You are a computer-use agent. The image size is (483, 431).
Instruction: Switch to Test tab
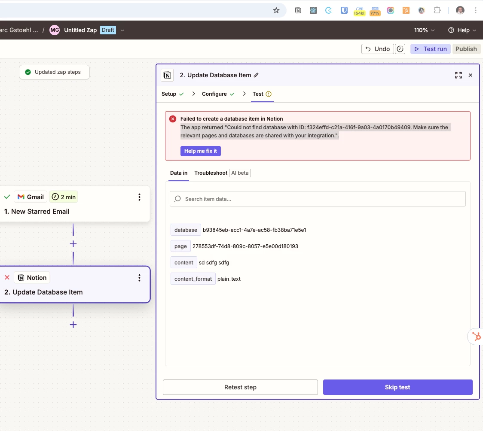click(x=262, y=94)
